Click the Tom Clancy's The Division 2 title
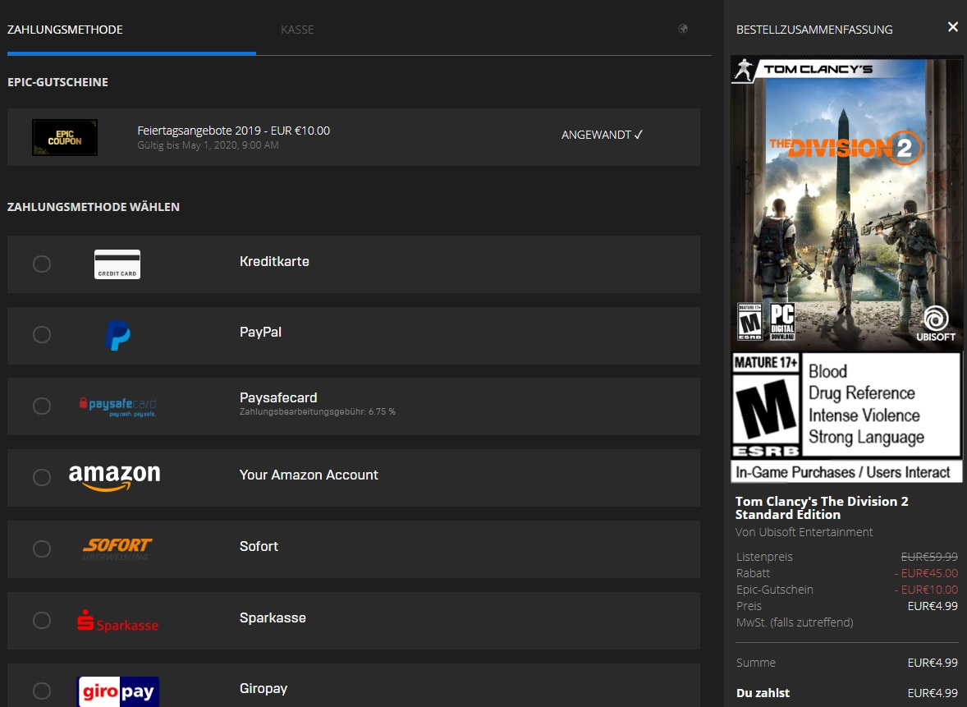This screenshot has width=967, height=707. 822,507
